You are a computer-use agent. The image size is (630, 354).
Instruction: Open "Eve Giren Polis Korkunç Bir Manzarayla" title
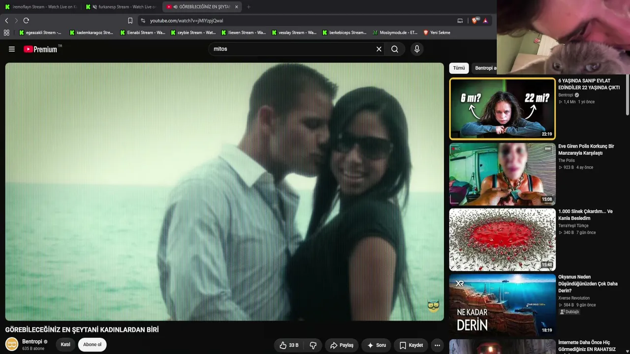point(586,149)
